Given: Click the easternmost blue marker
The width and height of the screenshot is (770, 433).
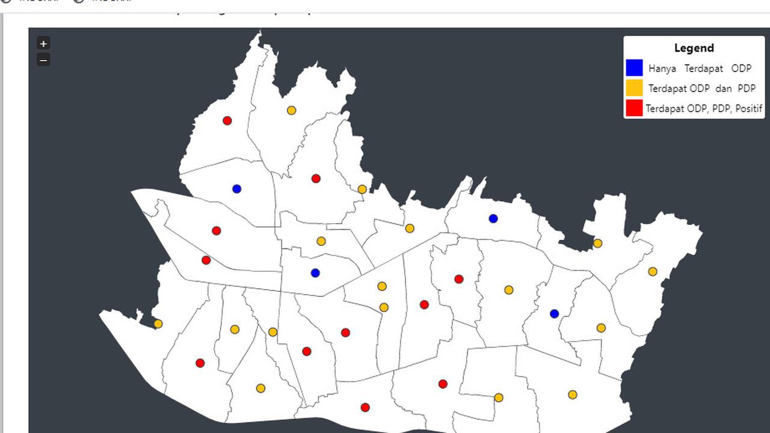Looking at the screenshot, I should pos(555,314).
